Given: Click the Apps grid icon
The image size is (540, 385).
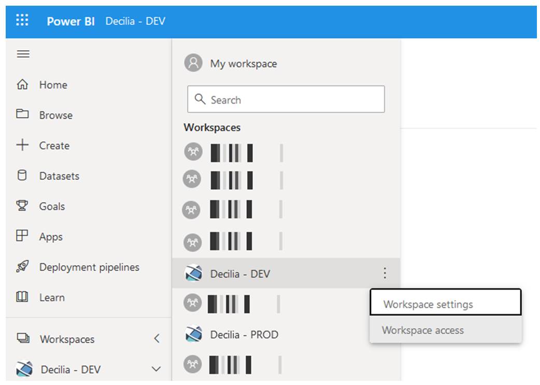Looking at the screenshot, I should (22, 236).
